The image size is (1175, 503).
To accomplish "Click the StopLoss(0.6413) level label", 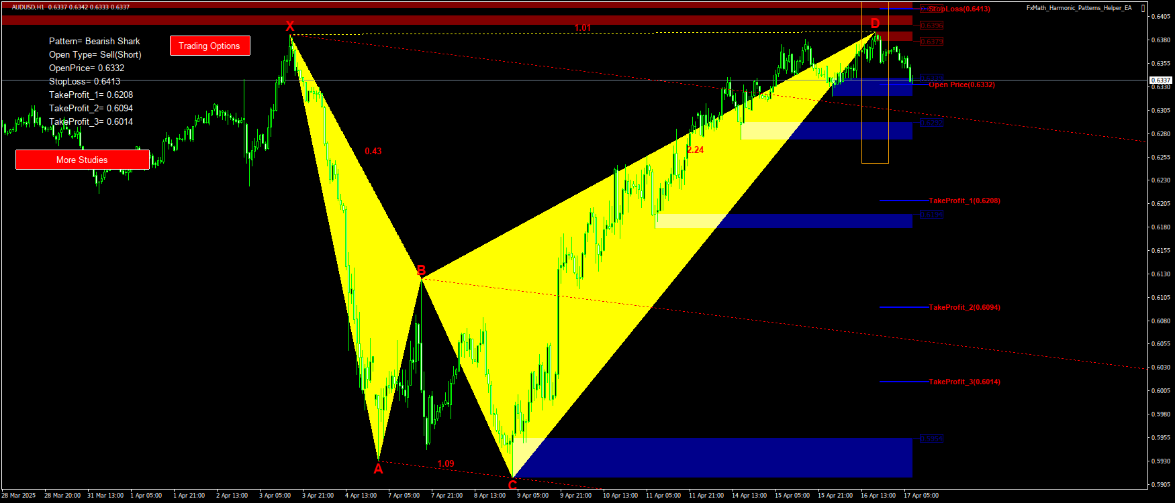I will [x=959, y=9].
